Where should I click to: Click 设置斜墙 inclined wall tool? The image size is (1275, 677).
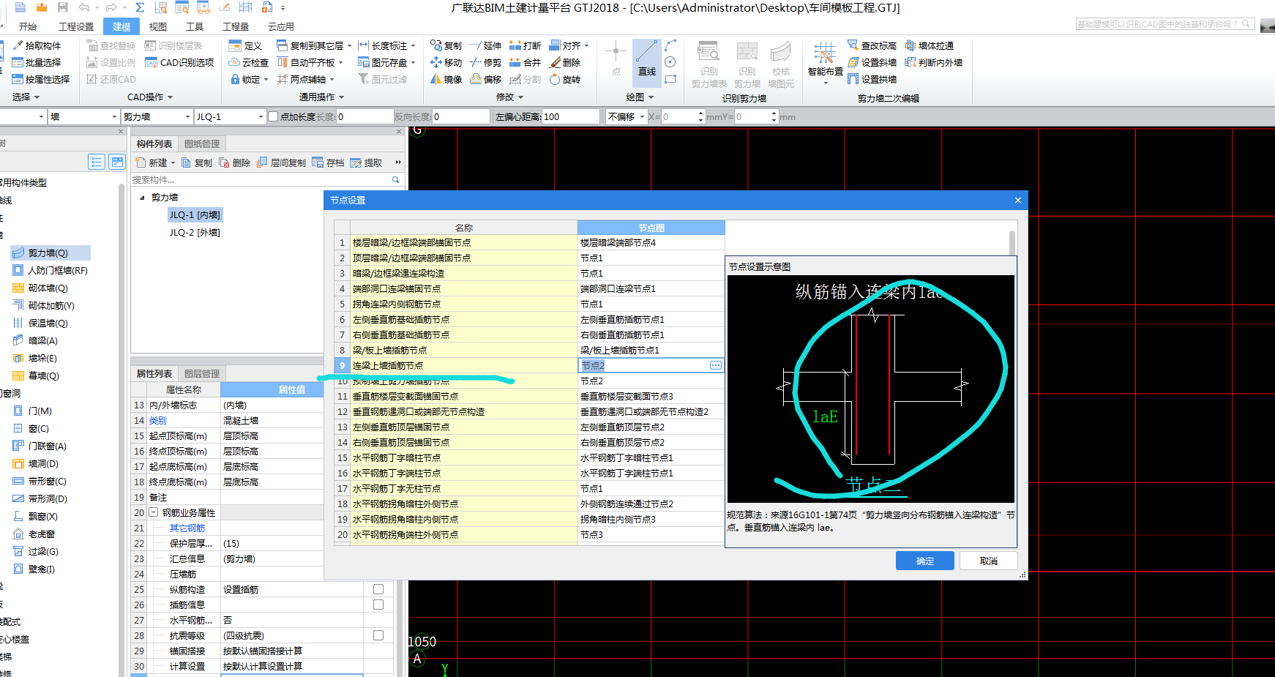pyautogui.click(x=872, y=62)
